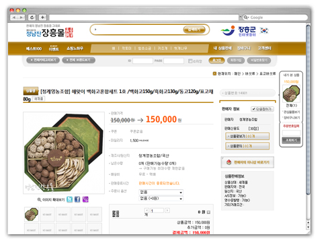Open the 이벤트 menu
This screenshot has width=326, height=251.
pos(54,48)
